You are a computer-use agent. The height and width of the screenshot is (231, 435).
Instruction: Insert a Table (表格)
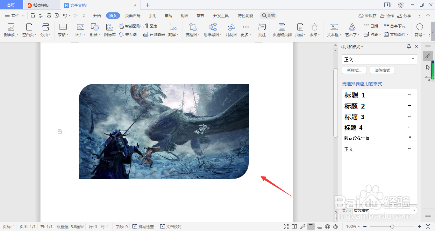tap(63, 30)
